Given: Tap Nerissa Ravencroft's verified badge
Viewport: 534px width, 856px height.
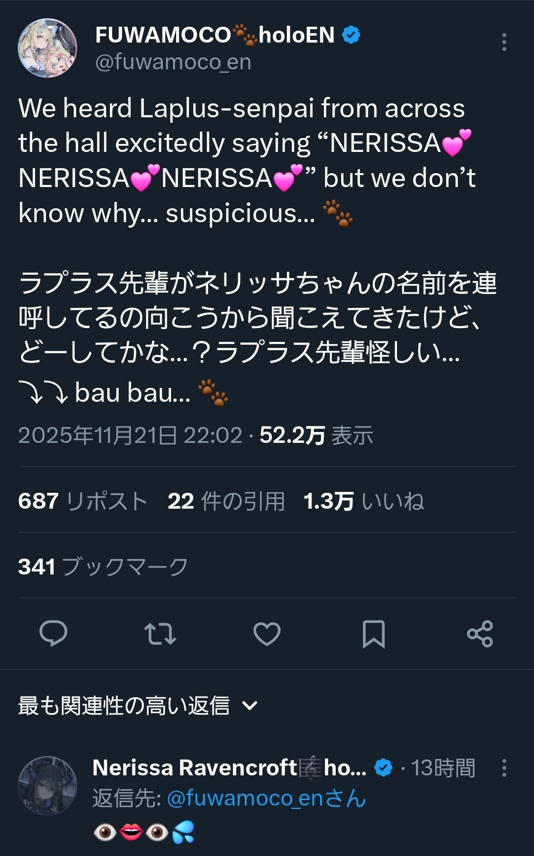Looking at the screenshot, I should 383,768.
